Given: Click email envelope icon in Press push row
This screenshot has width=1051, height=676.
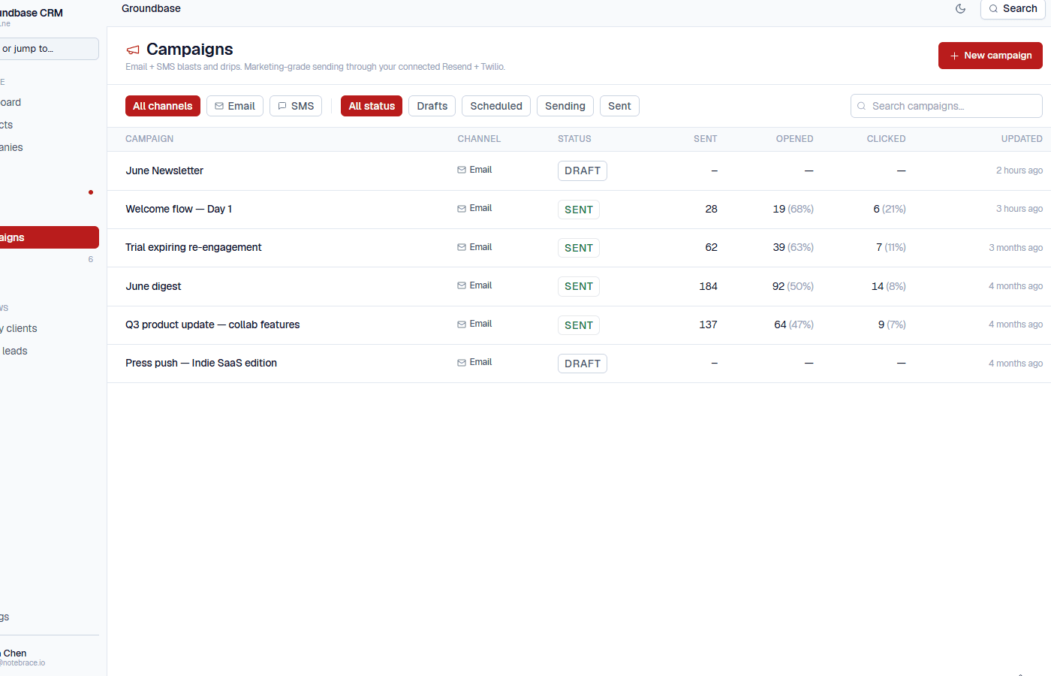Looking at the screenshot, I should 462,363.
